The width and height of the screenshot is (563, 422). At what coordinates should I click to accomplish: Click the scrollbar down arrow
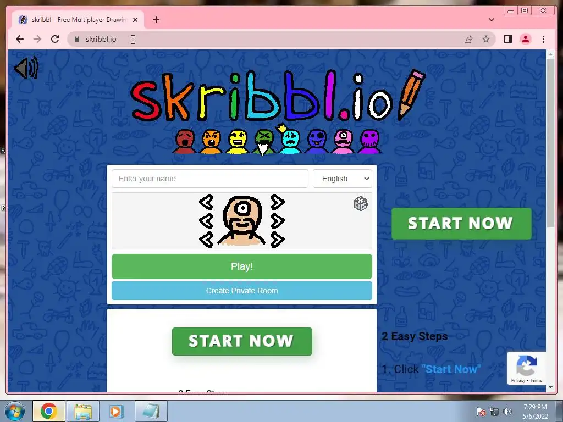[x=550, y=387]
